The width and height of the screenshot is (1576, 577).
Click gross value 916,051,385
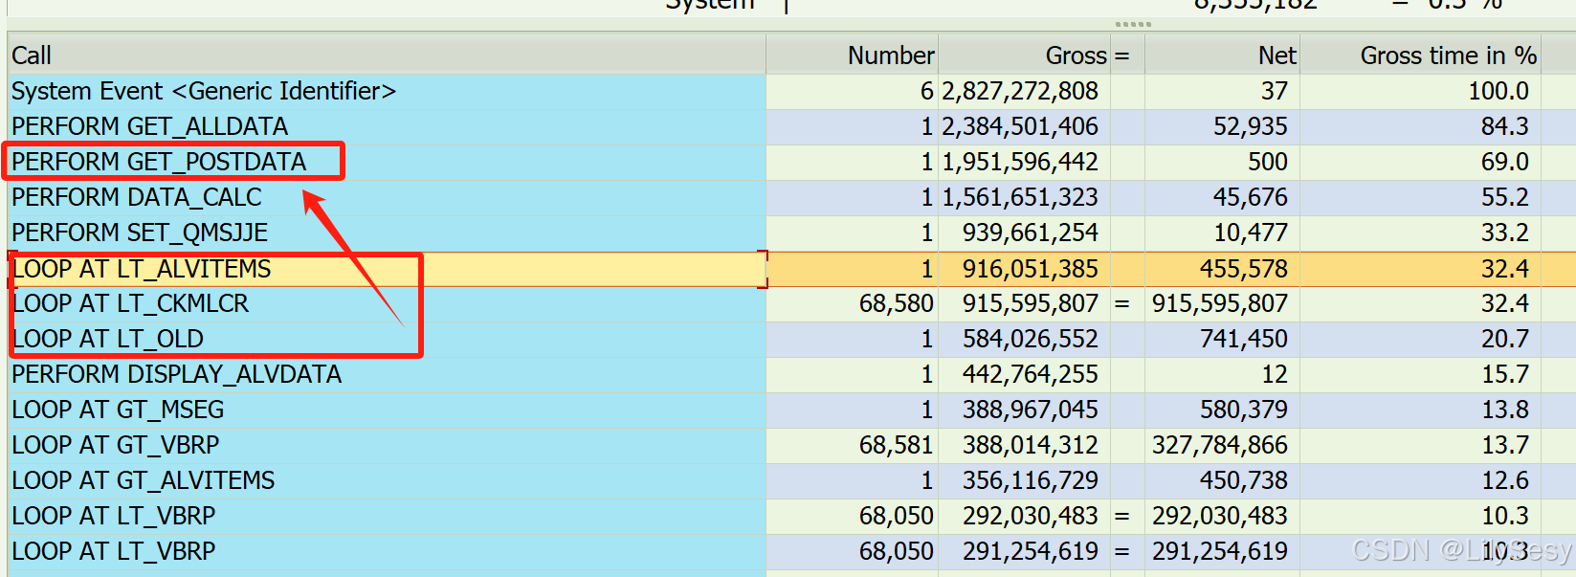(x=1031, y=269)
